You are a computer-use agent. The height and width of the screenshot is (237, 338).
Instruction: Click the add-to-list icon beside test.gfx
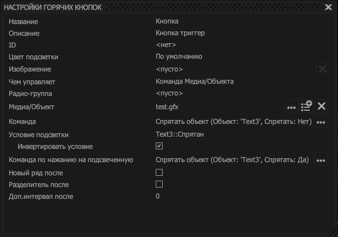[x=307, y=106]
